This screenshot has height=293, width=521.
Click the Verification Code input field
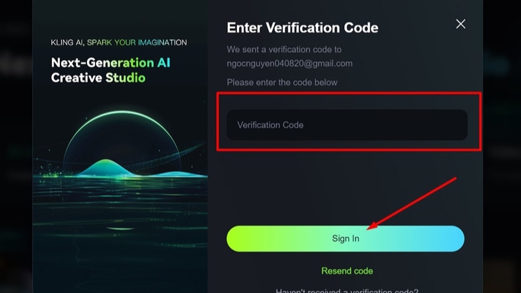tap(346, 125)
